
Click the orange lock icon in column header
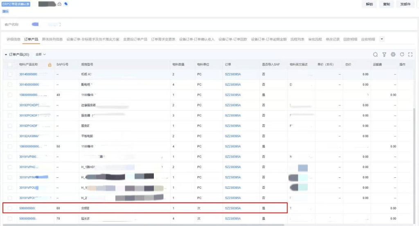[x=50, y=65]
